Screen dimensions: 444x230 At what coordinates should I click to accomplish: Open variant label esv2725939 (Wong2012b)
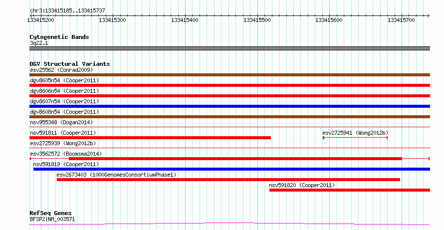tap(63, 143)
